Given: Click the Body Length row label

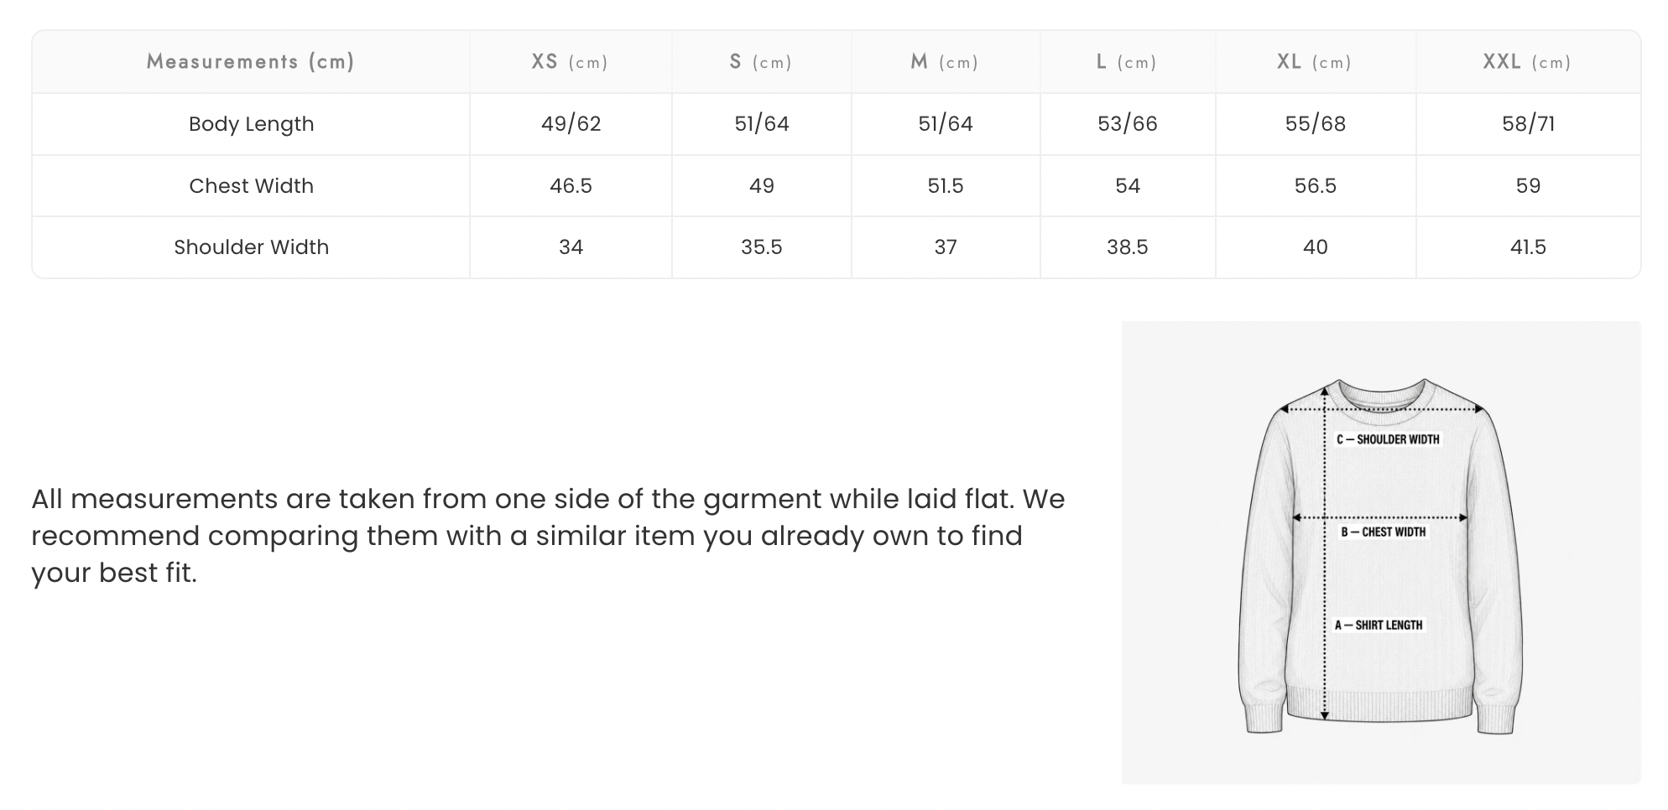Looking at the screenshot, I should tap(251, 124).
